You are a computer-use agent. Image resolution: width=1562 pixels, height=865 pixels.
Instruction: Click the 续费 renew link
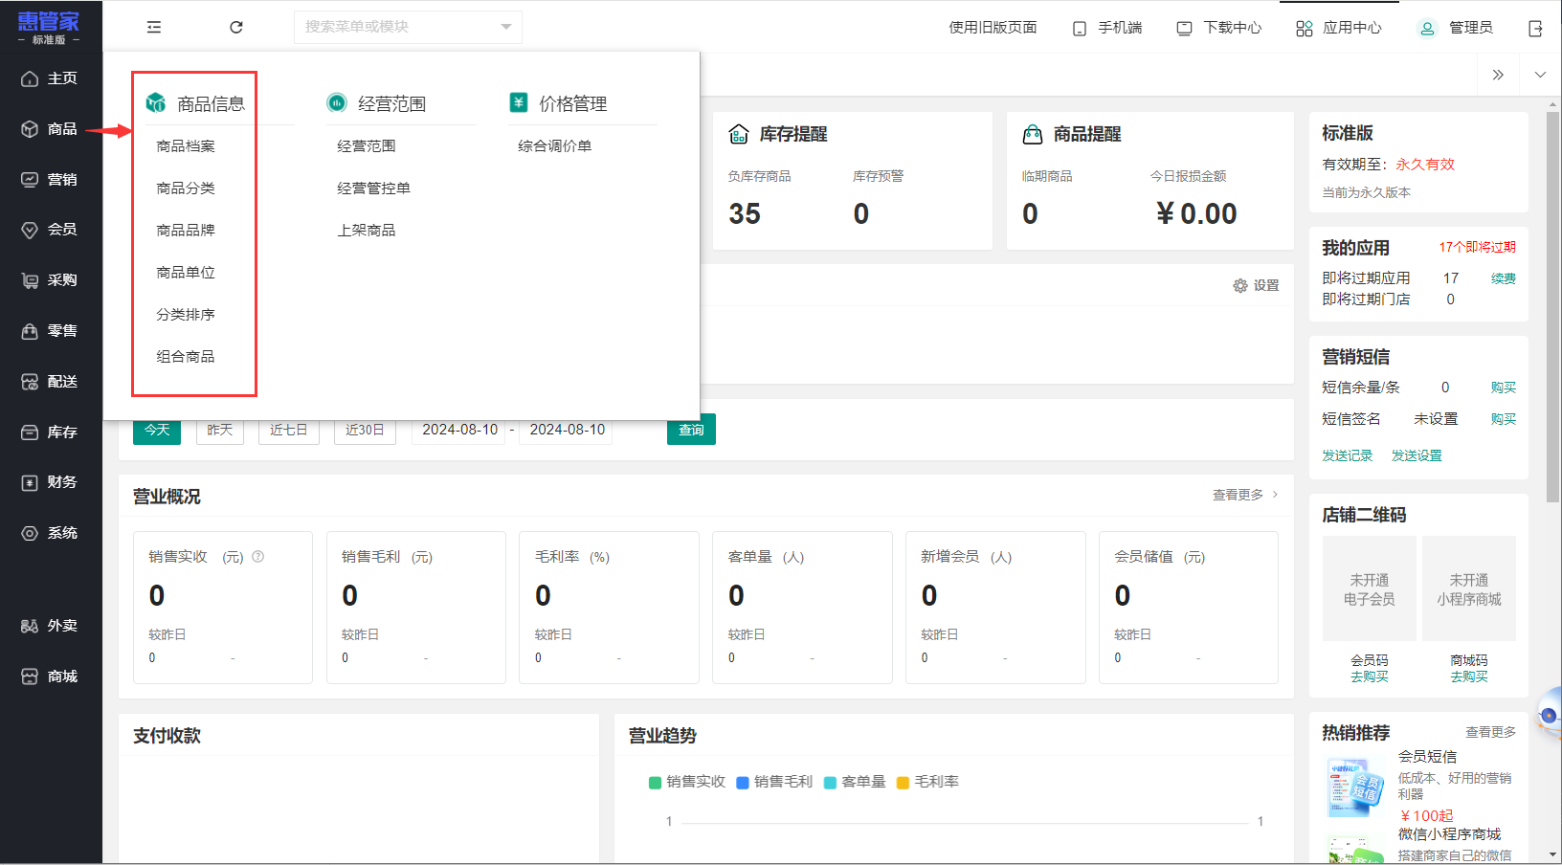(x=1504, y=278)
